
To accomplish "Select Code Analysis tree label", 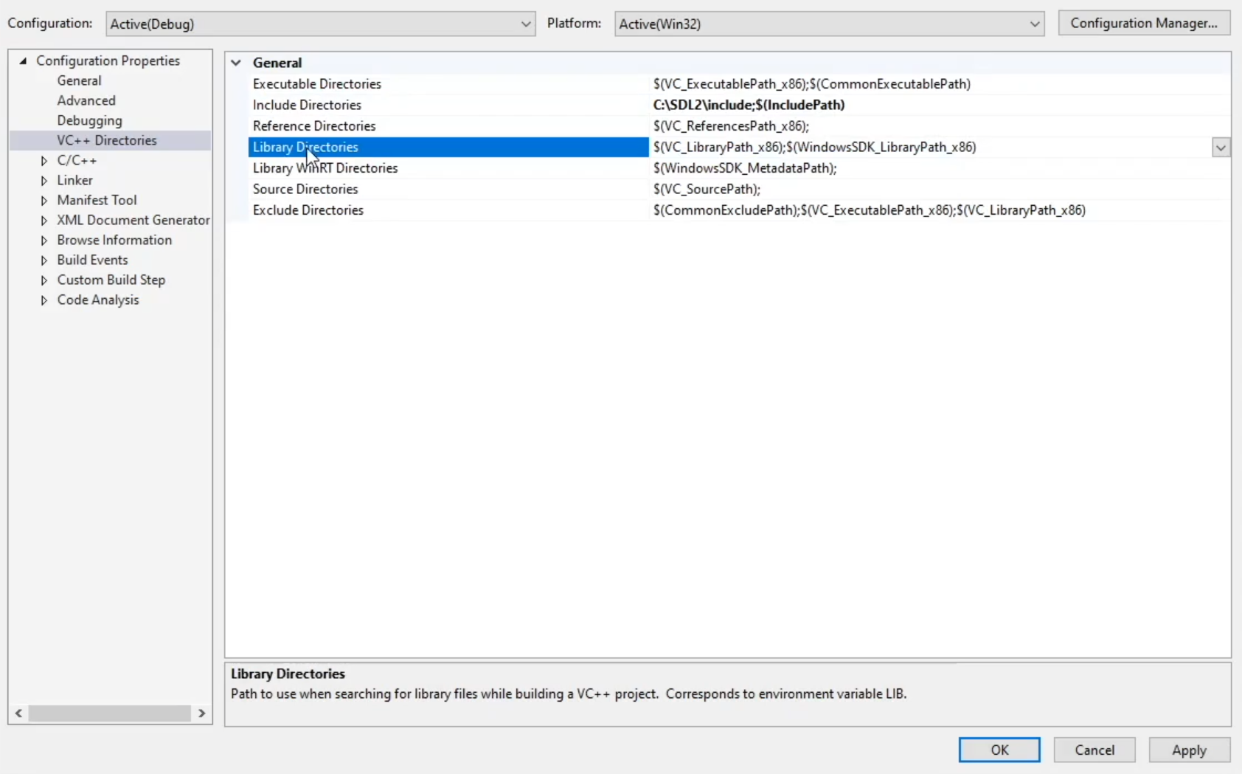I will click(x=98, y=300).
